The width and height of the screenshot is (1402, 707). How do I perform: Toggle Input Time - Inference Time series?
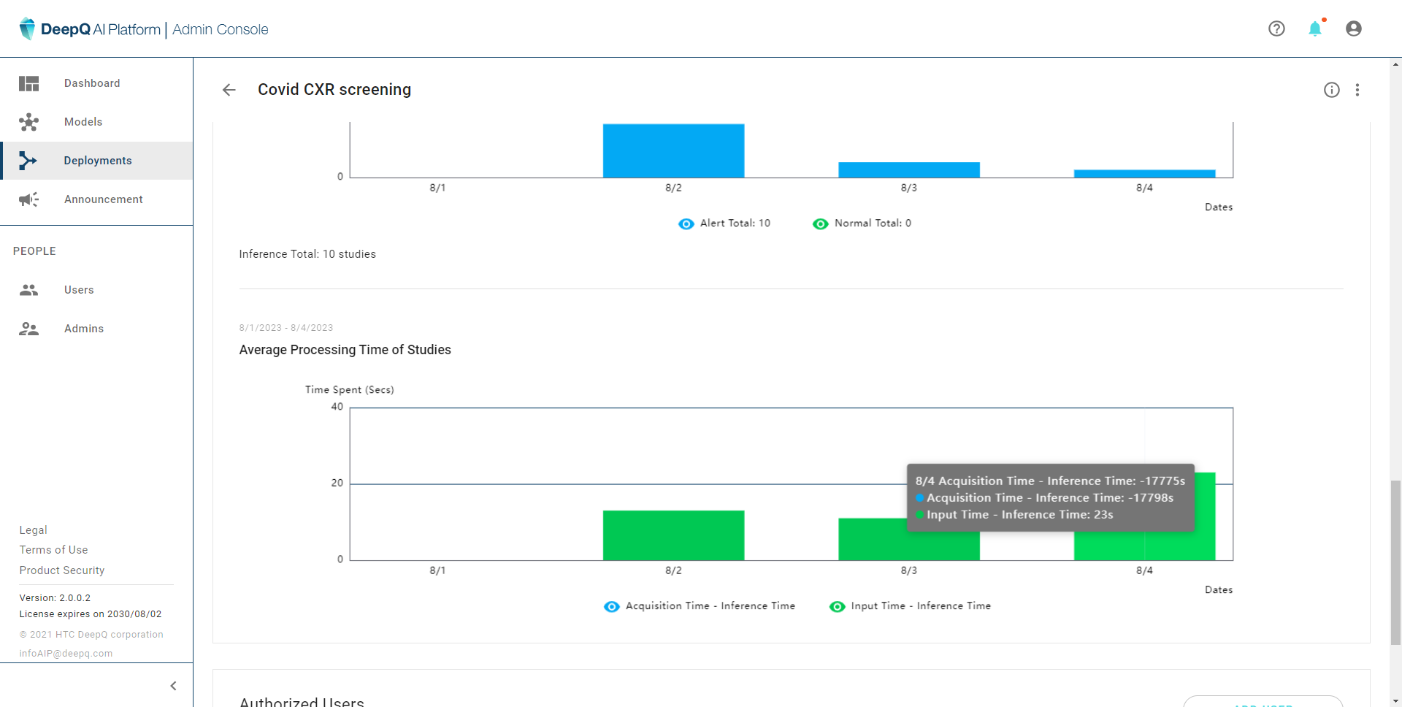tap(837, 606)
